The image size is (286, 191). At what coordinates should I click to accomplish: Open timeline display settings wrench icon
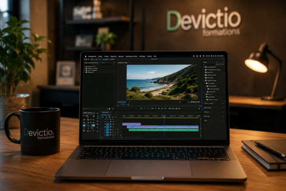tap(116, 117)
